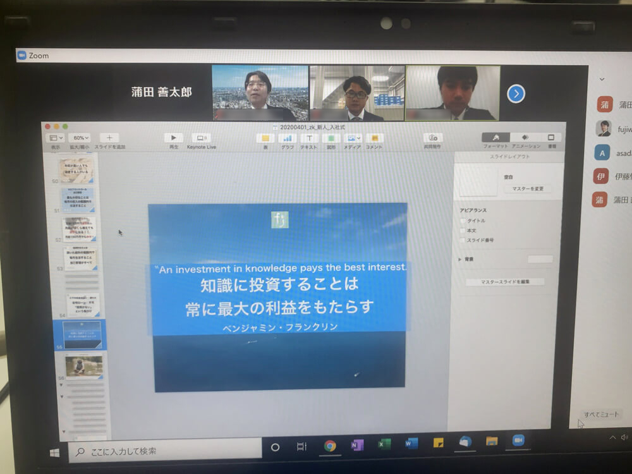This screenshot has width=632, height=474.
Task: Enable the タイトル appearance checkbox
Action: click(463, 221)
